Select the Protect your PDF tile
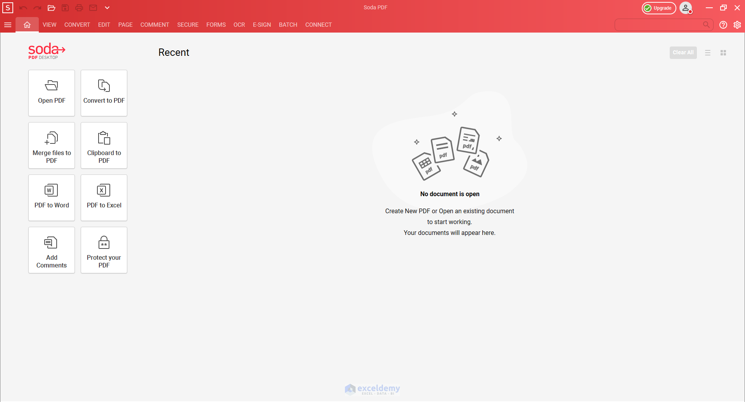Viewport: 745px width, 402px height. [104, 250]
